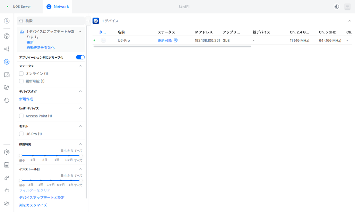
Task: Click the 稼働時間 slider maximum handle
Action: coord(81,155)
